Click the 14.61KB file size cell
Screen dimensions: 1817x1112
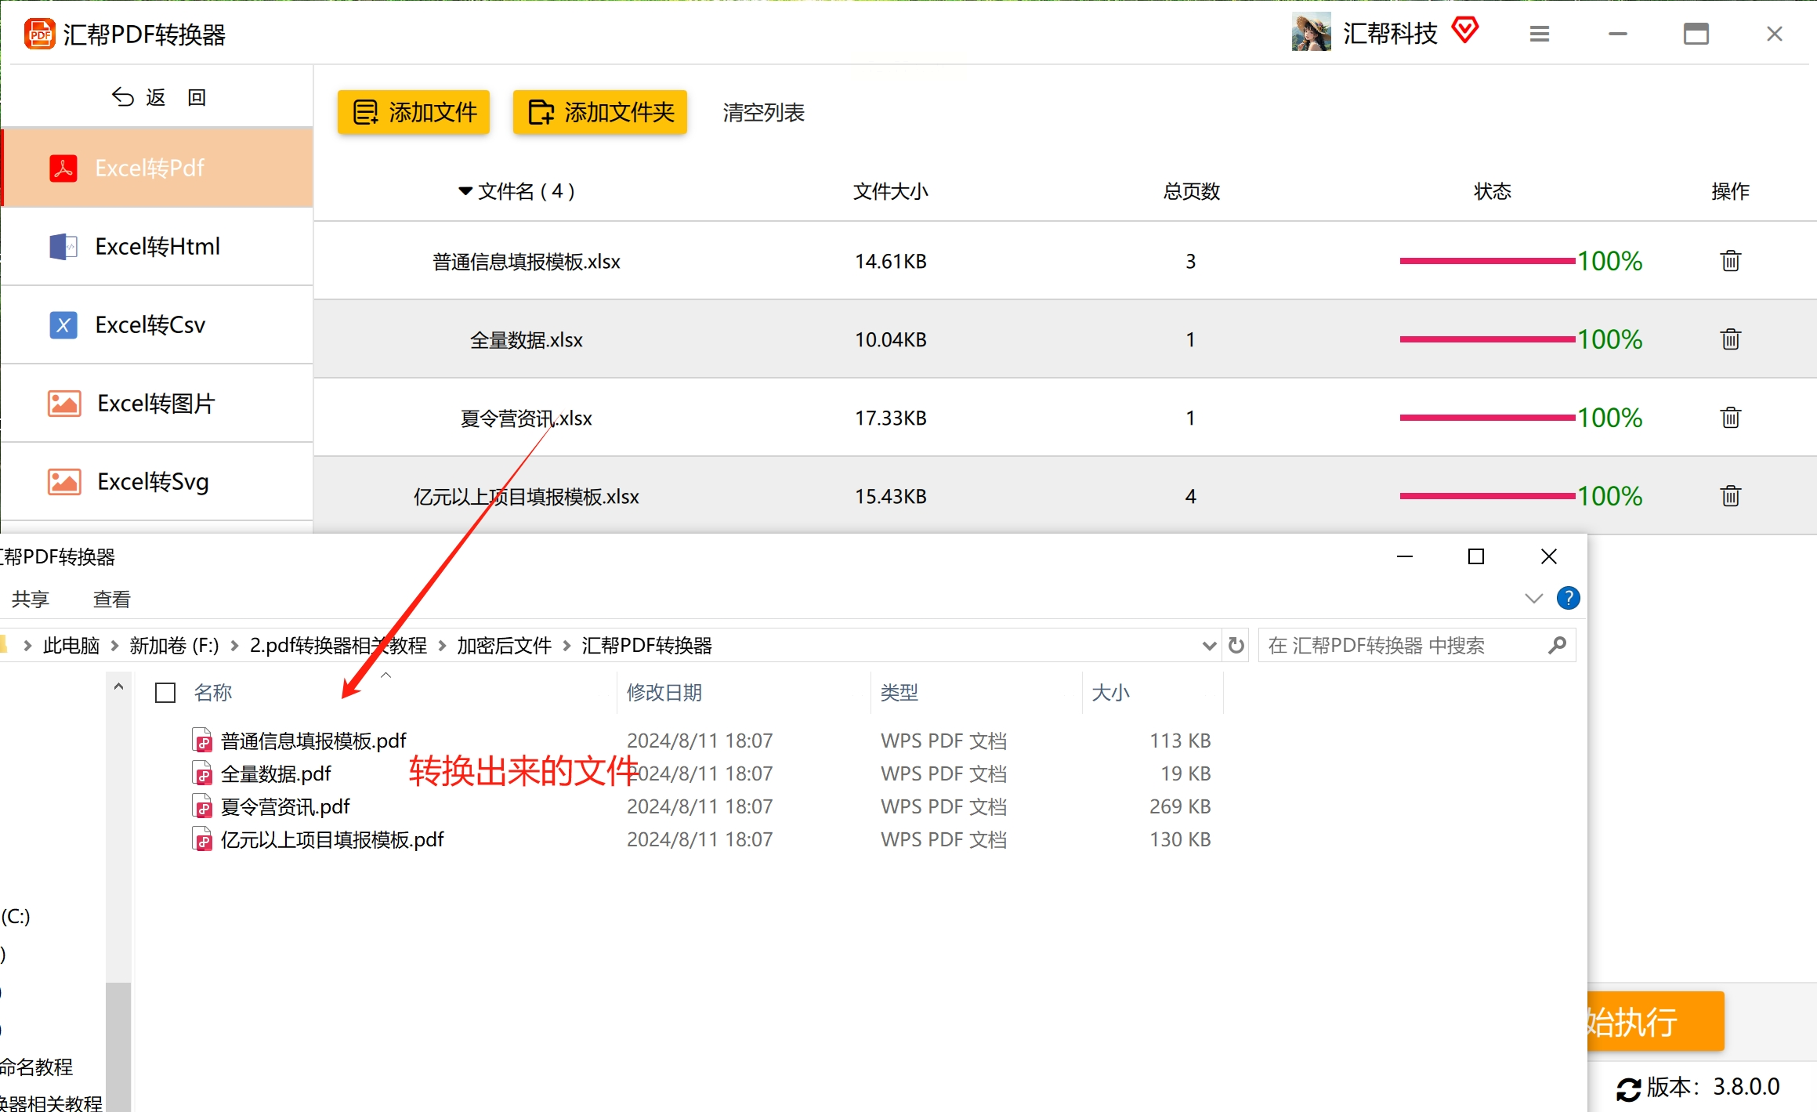click(891, 261)
